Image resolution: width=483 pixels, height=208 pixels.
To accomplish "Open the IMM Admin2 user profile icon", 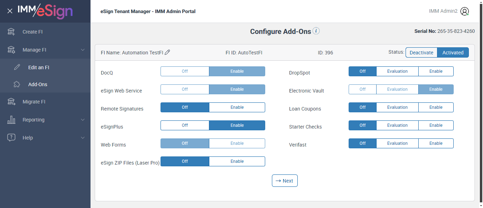I will tap(465, 11).
